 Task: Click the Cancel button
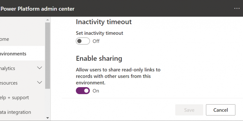tap(221, 110)
